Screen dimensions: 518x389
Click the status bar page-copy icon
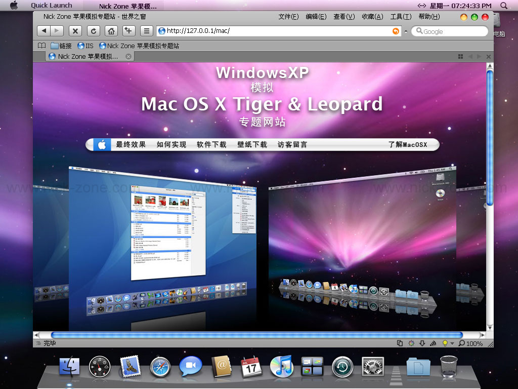[400, 343]
